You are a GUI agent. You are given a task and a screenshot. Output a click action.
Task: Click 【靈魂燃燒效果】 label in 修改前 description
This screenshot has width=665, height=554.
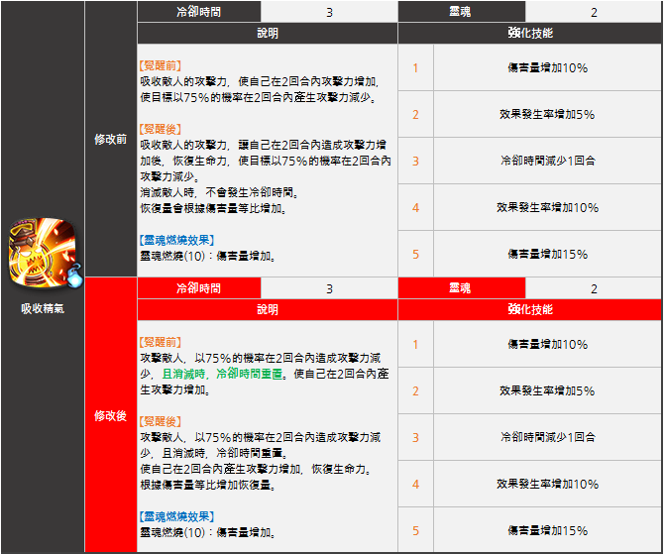[176, 240]
